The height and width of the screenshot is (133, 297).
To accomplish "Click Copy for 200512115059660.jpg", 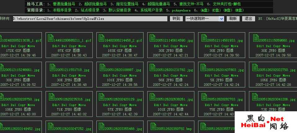I will (x=277, y=46).
